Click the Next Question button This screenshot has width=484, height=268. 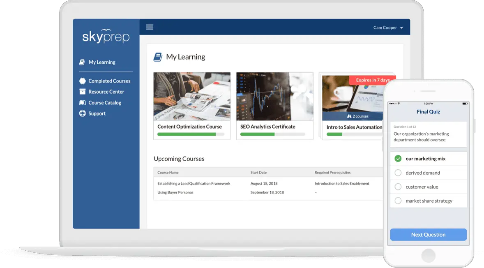428,235
